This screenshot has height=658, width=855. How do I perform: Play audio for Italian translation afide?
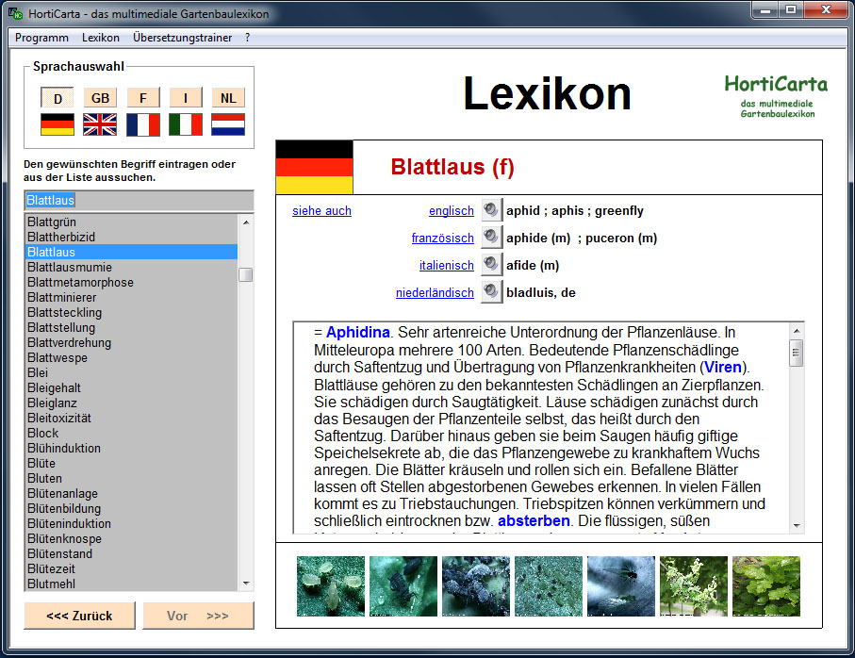(x=490, y=265)
